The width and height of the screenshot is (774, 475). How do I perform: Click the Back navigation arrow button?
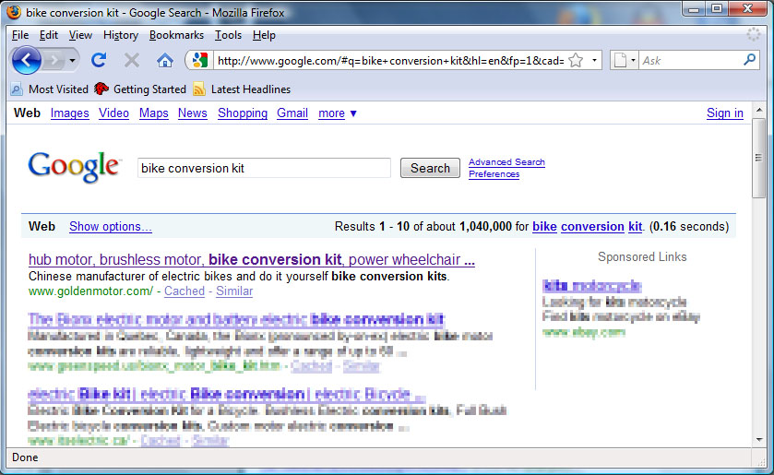(26, 60)
